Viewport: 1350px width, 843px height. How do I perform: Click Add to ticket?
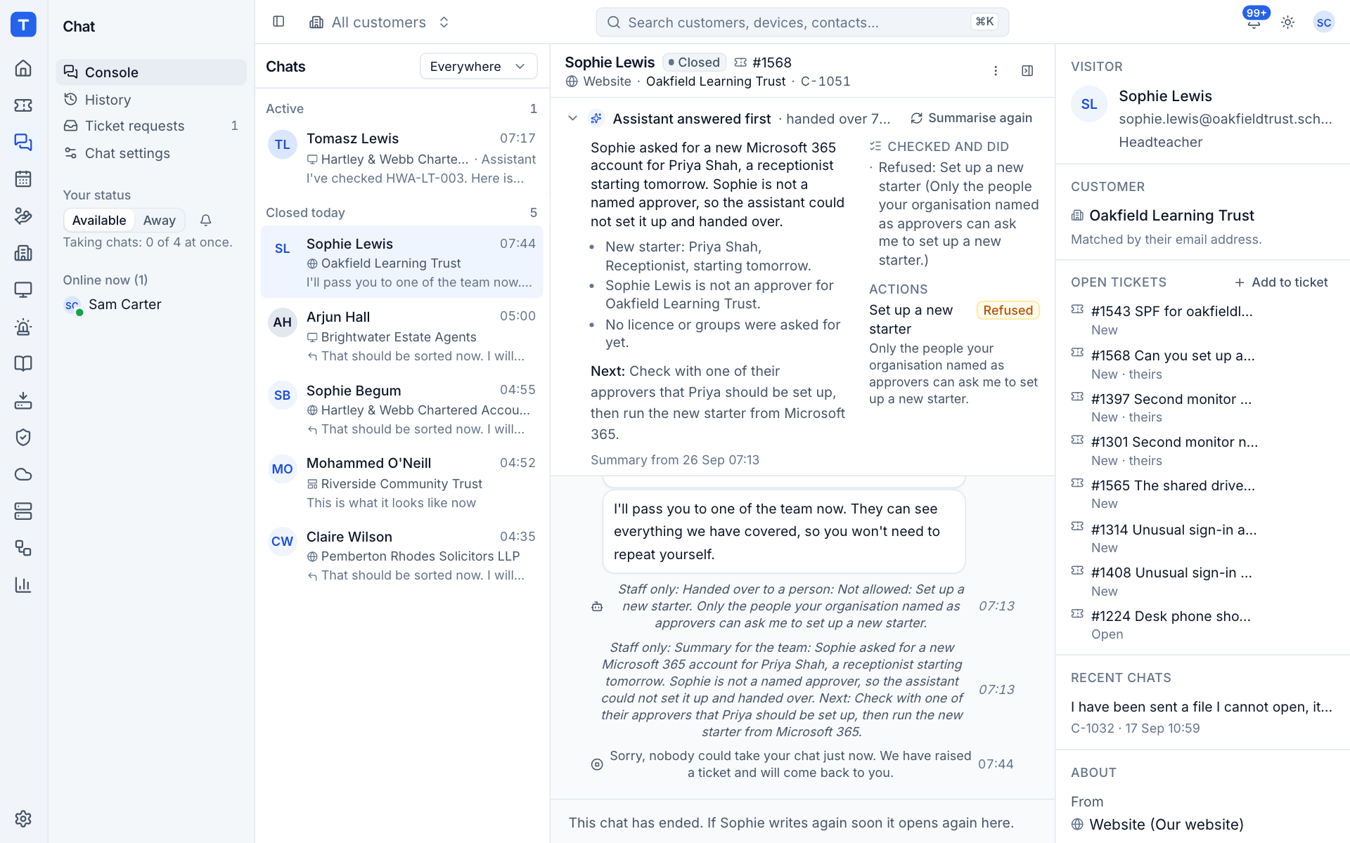point(1281,282)
